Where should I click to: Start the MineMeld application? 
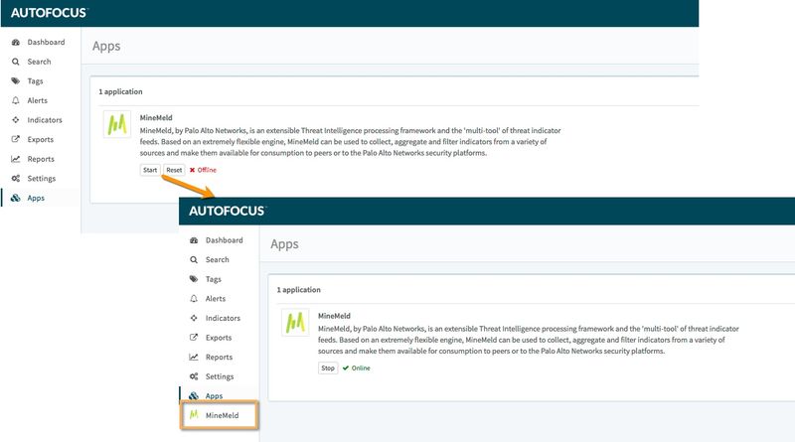pos(150,170)
